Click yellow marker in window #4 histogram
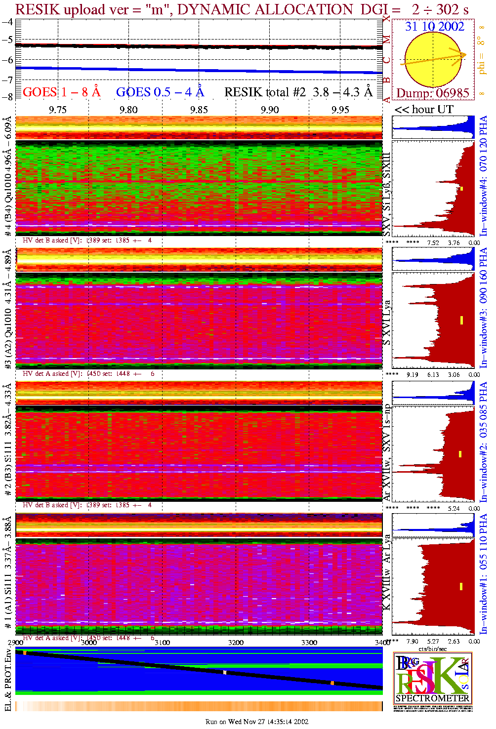This screenshot has height=729, width=496. pyautogui.click(x=461, y=189)
